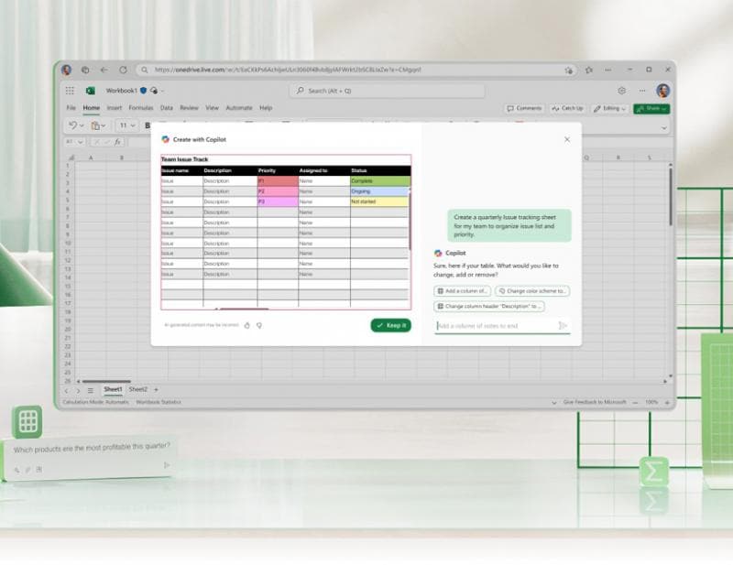Open the app launcher waffle icon
The image size is (733, 565).
70,91
